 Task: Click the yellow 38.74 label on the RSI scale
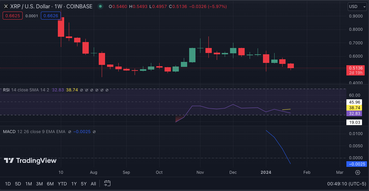[x=354, y=108]
